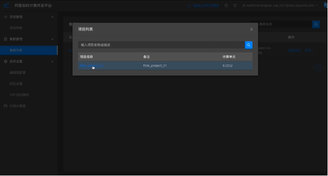Click the blue search button in the project list dialog
328x176 pixels.
point(249,45)
